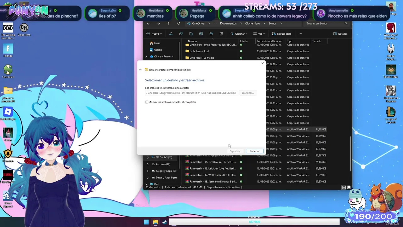403x227 pixels.
Task: Expand Archivos (D:) drive node
Action: tap(148, 164)
